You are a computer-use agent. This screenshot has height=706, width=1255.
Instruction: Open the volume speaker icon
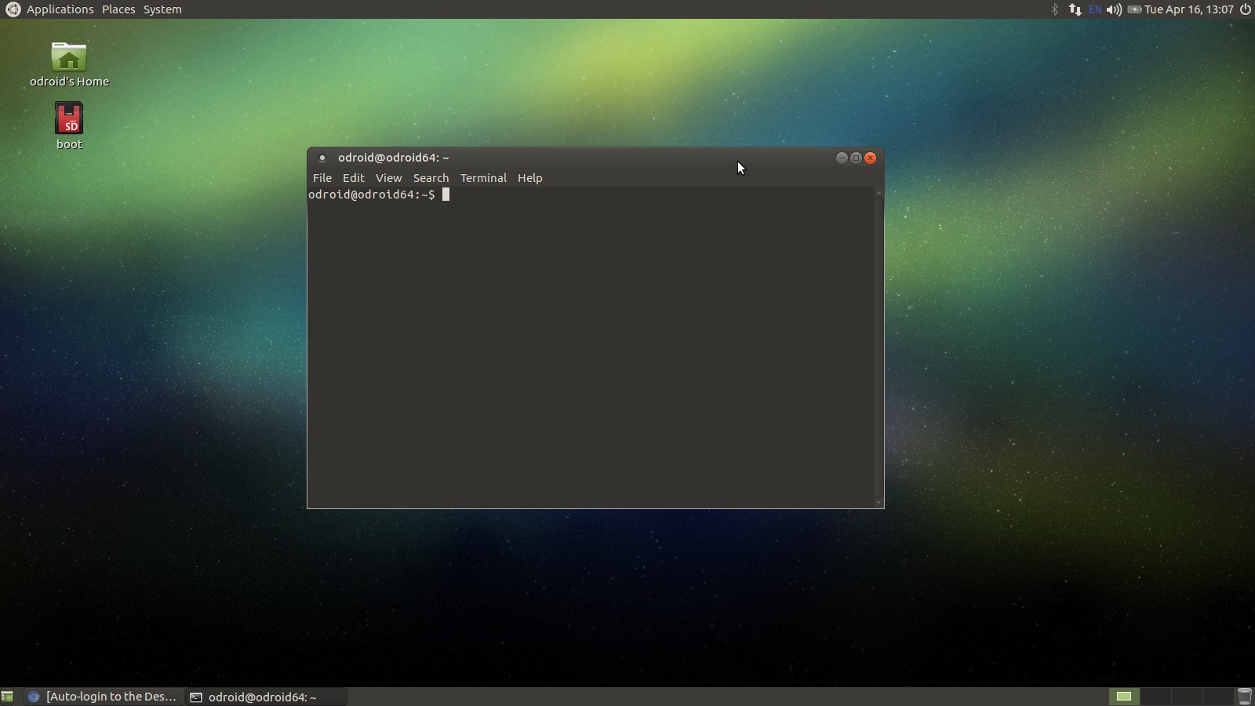pos(1114,9)
